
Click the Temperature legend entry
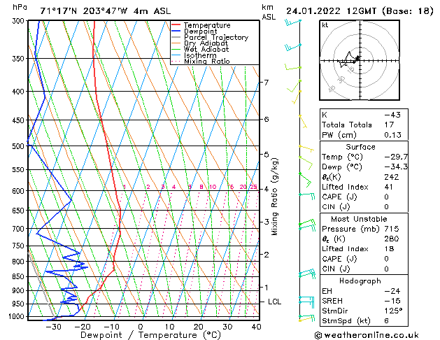(x=207, y=25)
